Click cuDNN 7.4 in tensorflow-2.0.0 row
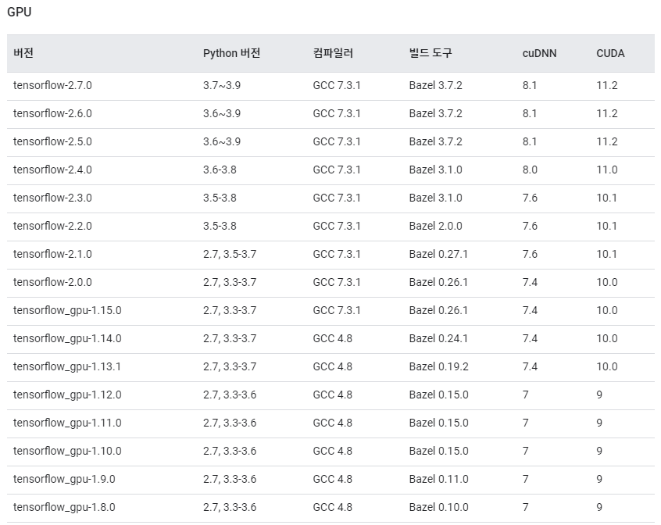 click(530, 282)
